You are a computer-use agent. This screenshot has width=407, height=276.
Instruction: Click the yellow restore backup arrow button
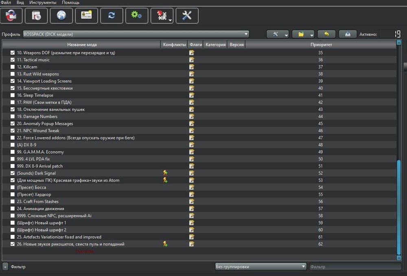pos(326,34)
